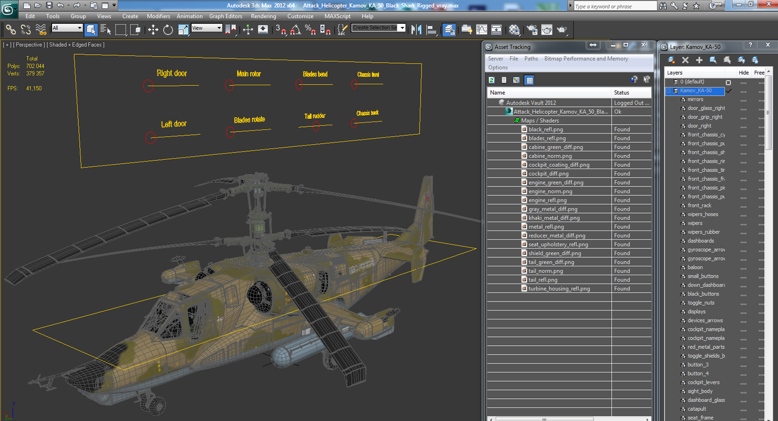Click the Name column header
The image size is (778, 421).
pyautogui.click(x=549, y=93)
